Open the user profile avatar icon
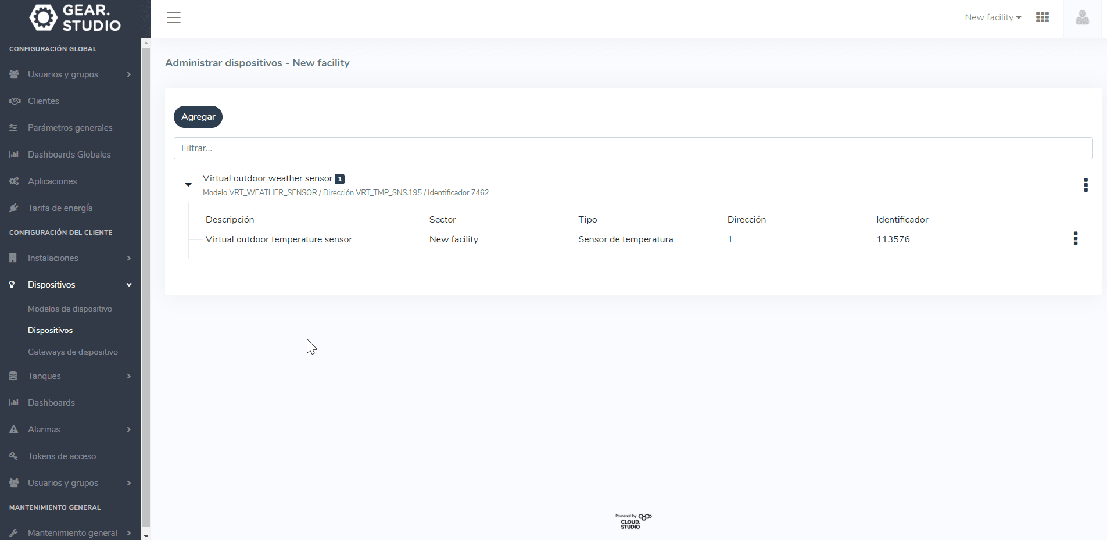Viewport: 1107px width, 540px height. point(1082,18)
